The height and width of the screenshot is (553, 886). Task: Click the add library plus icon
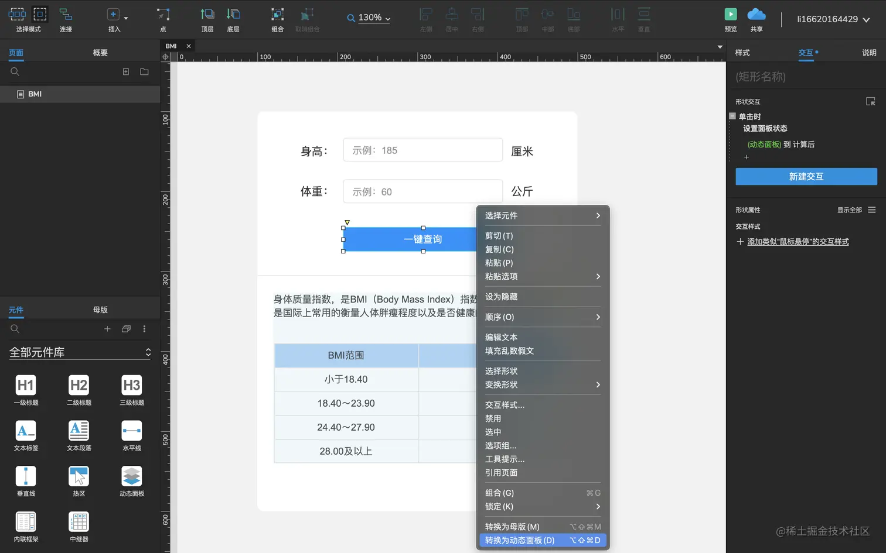[x=107, y=329]
